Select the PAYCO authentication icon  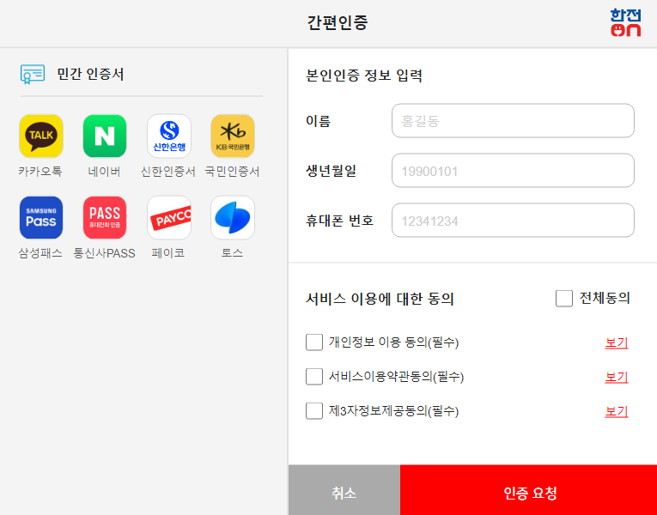point(169,218)
